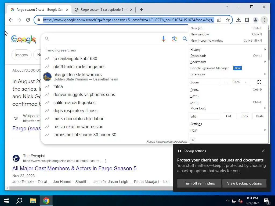
Task: Reload the current page
Action: click(28, 20)
